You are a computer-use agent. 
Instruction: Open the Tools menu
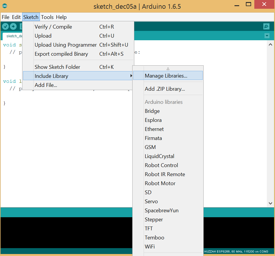click(47, 17)
